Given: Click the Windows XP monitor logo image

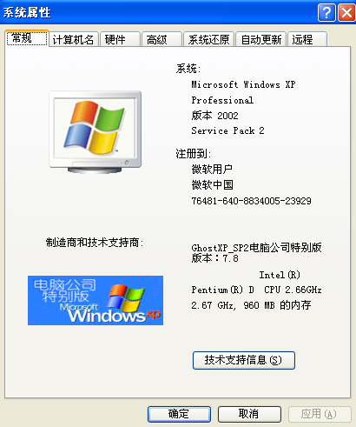Looking at the screenshot, I should point(96,132).
